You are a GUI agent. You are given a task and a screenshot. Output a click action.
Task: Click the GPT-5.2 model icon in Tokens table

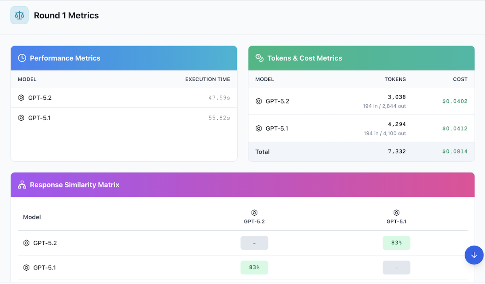(x=259, y=101)
